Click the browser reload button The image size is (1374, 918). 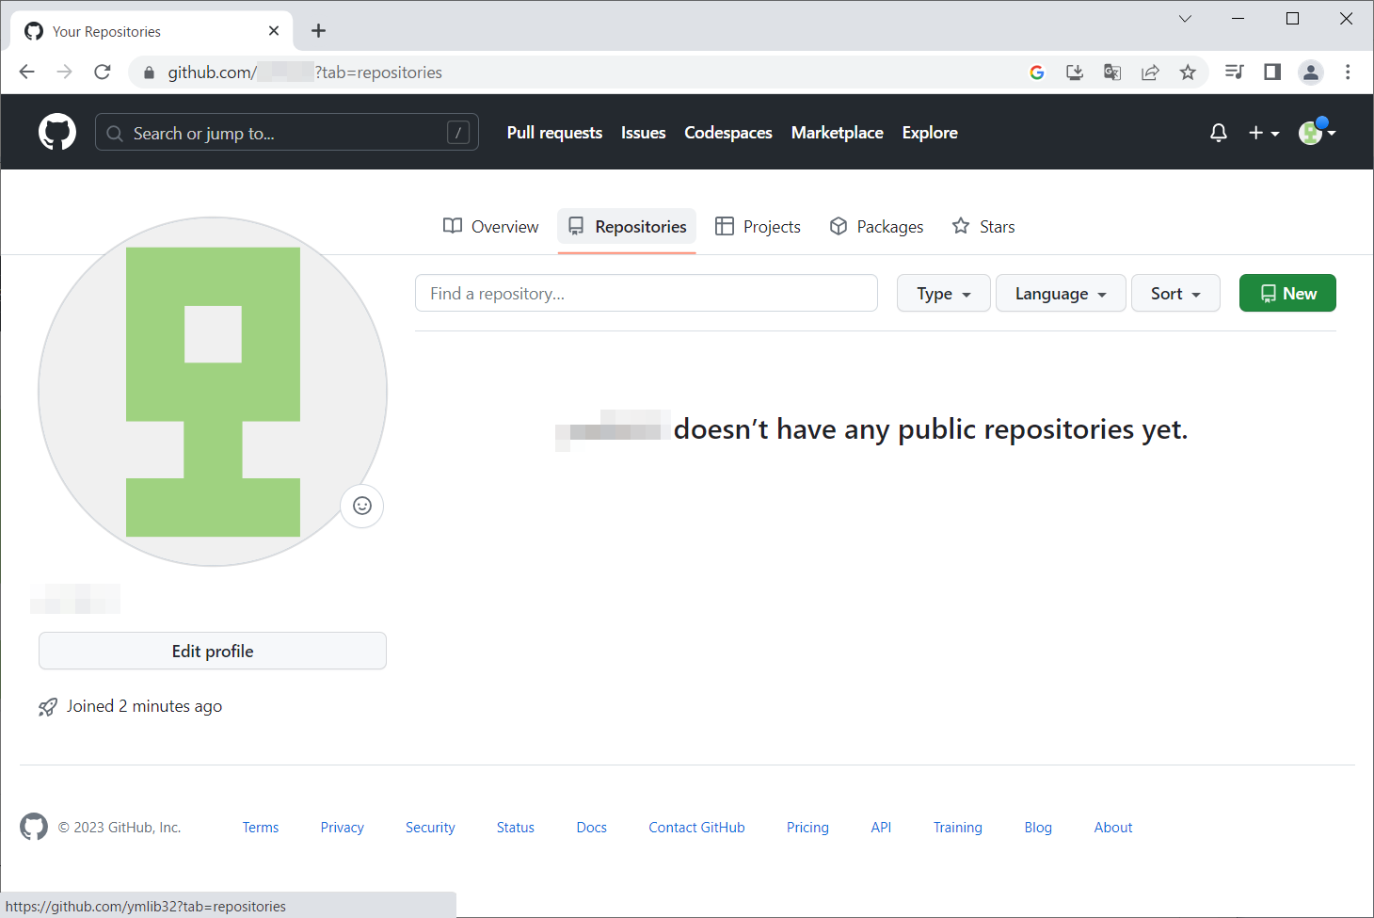point(103,72)
